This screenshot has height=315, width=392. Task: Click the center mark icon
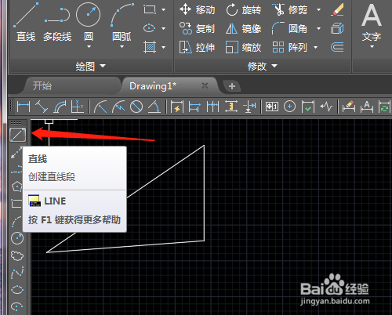[289, 107]
